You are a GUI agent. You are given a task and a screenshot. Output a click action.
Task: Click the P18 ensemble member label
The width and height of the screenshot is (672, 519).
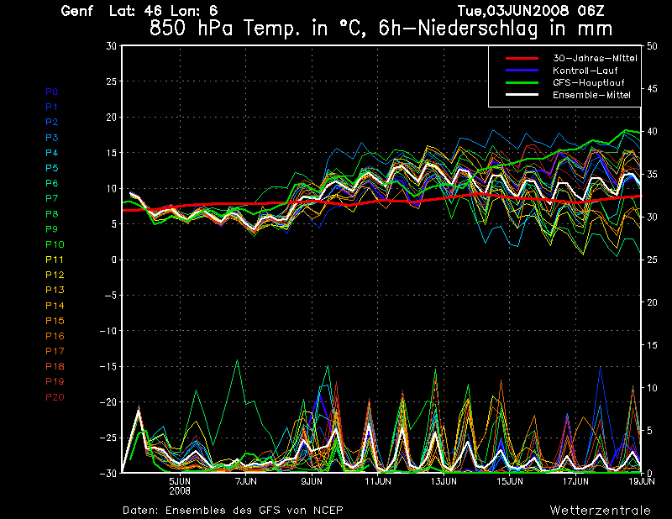pos(55,366)
